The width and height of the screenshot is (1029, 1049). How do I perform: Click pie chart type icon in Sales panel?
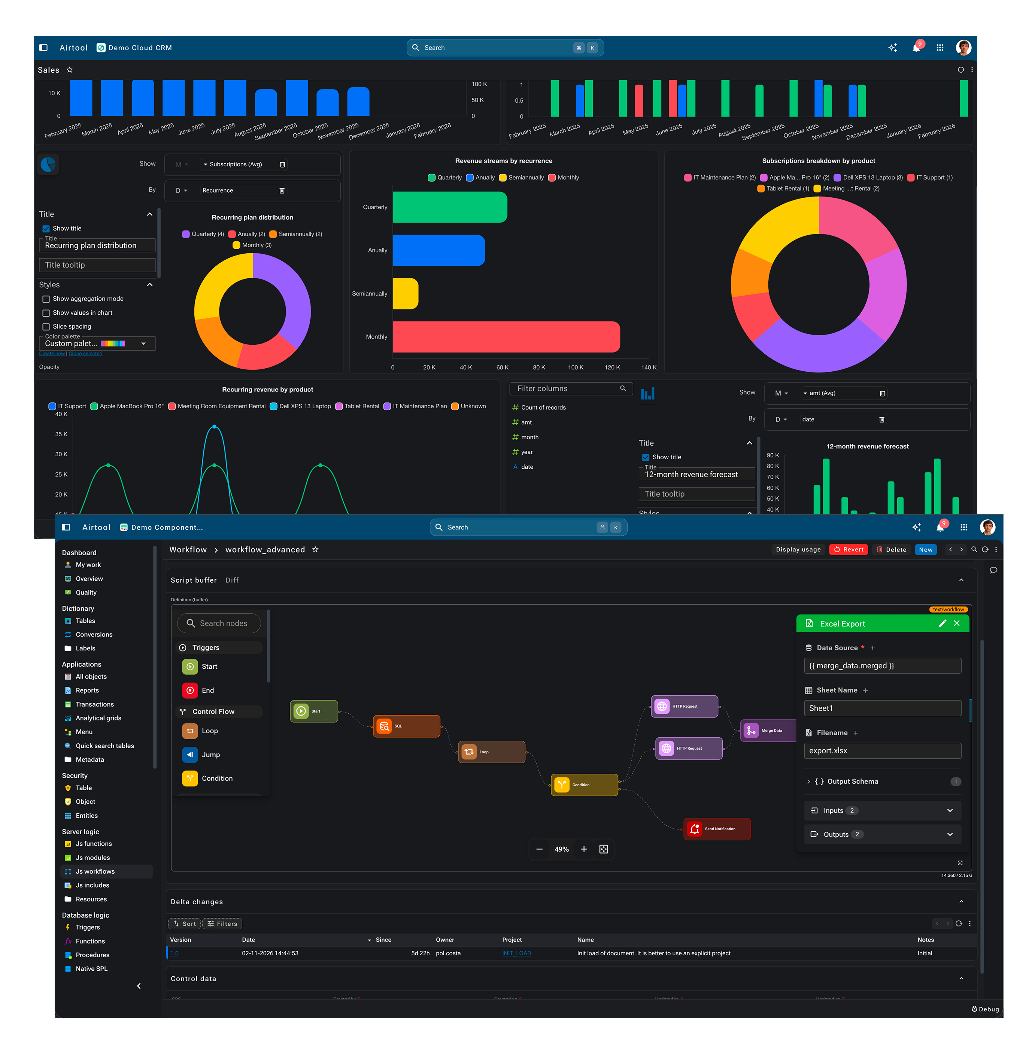coord(48,164)
